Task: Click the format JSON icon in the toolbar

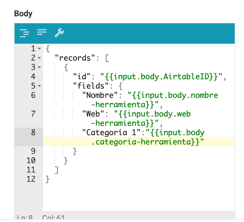Action: (x=24, y=33)
